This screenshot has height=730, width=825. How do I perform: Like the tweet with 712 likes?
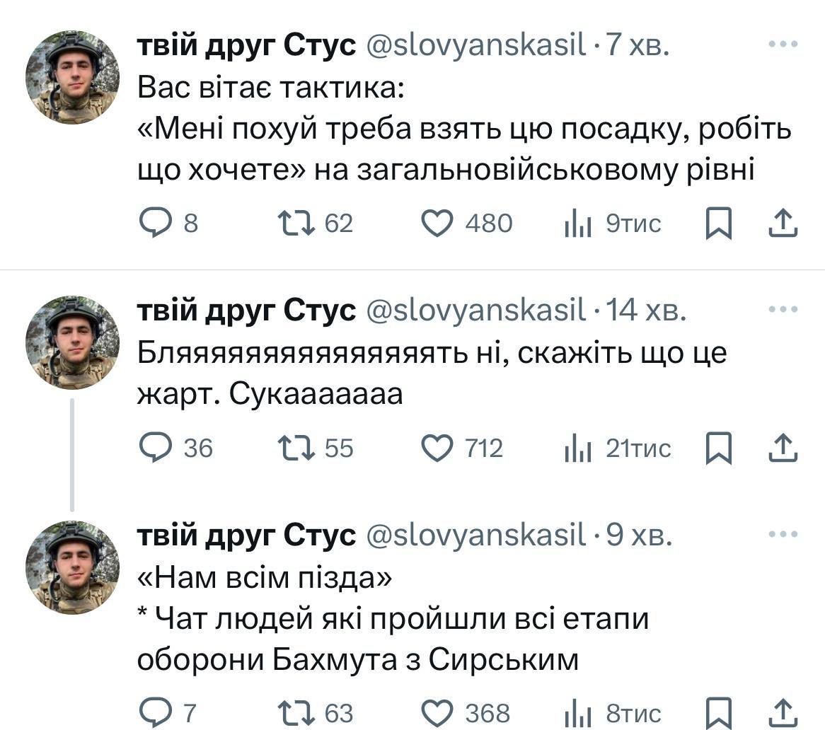437,448
